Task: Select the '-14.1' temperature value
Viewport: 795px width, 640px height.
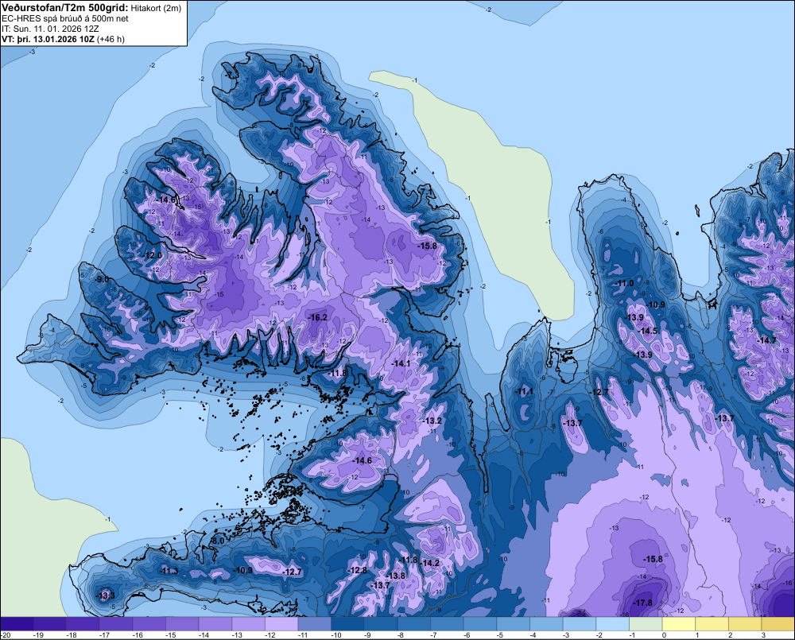Action: (x=401, y=363)
